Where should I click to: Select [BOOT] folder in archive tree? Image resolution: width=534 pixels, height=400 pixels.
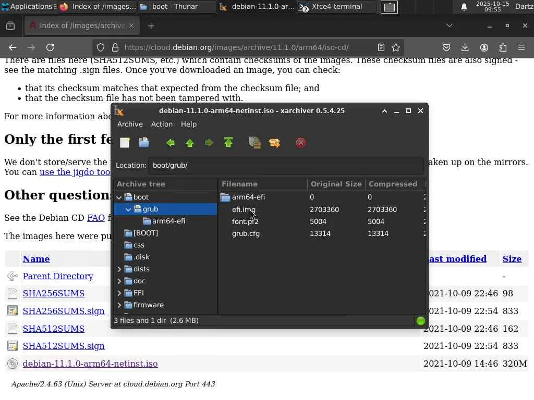tap(145, 233)
